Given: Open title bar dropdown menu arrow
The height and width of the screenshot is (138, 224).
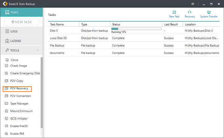Looking at the screenshot, I should coord(193,4).
